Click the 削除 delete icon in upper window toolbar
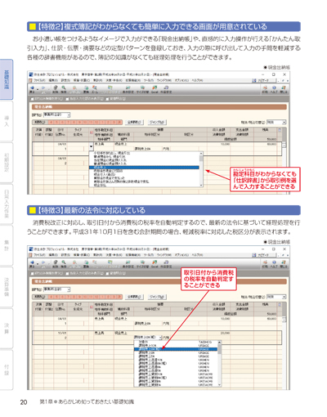The width and height of the screenshot is (327, 417). tap(56, 89)
